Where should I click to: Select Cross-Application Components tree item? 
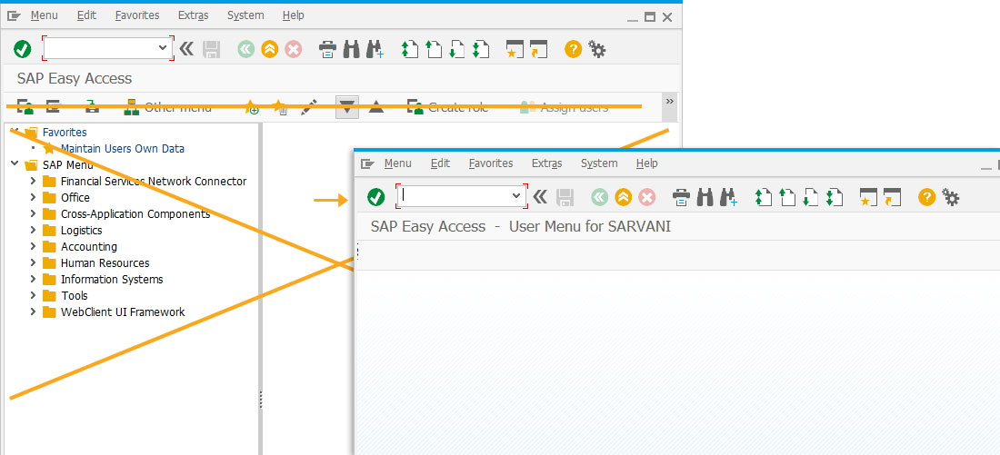(x=135, y=214)
